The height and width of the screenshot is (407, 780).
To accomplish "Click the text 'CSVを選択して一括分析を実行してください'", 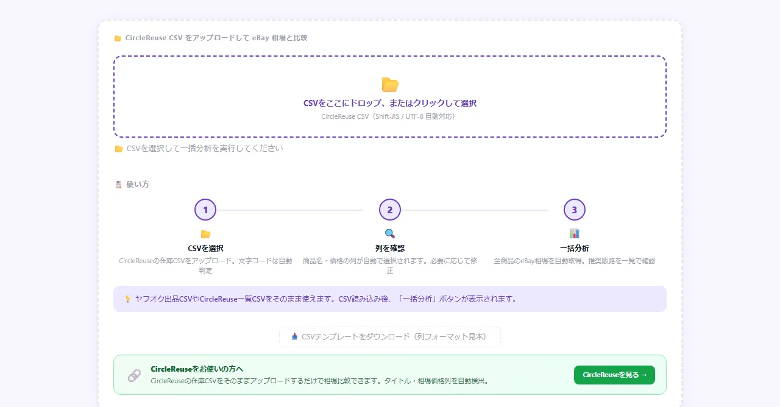I will tap(205, 149).
